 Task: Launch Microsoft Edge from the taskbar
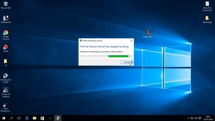(27, 118)
